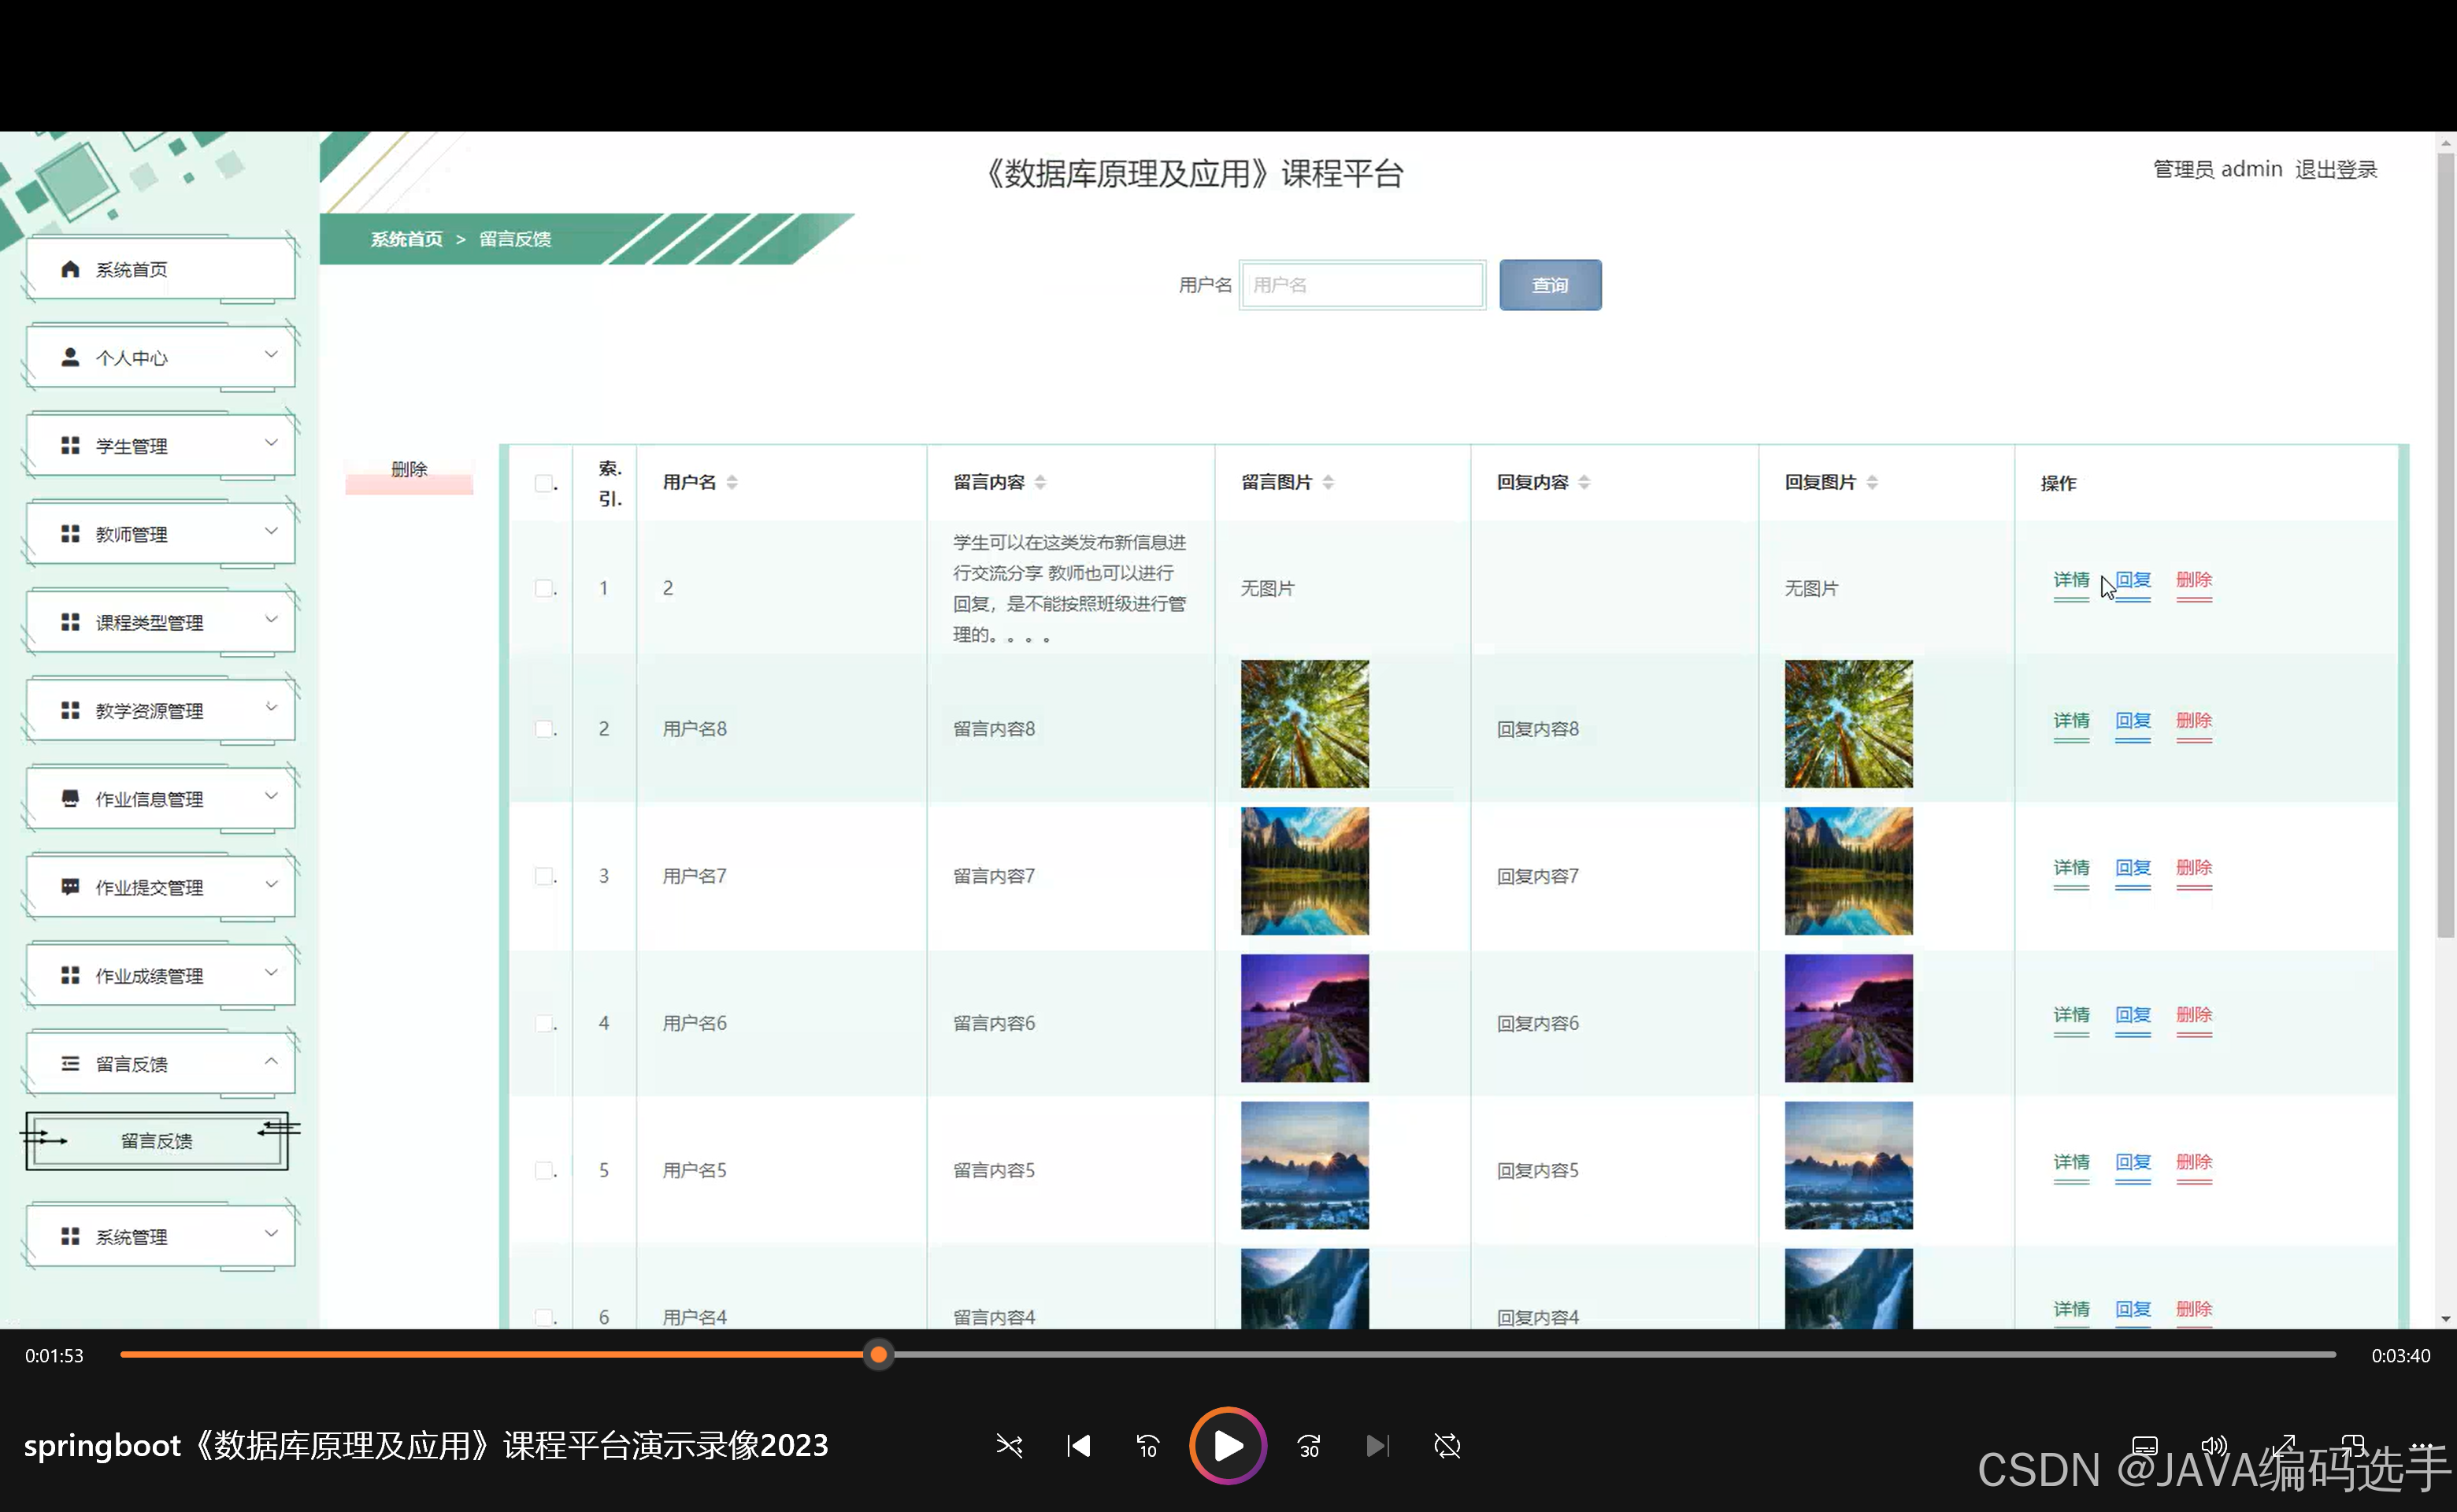Open the subtitles icon in the player
Screen dimensions: 2457x1512
(x=2145, y=1446)
